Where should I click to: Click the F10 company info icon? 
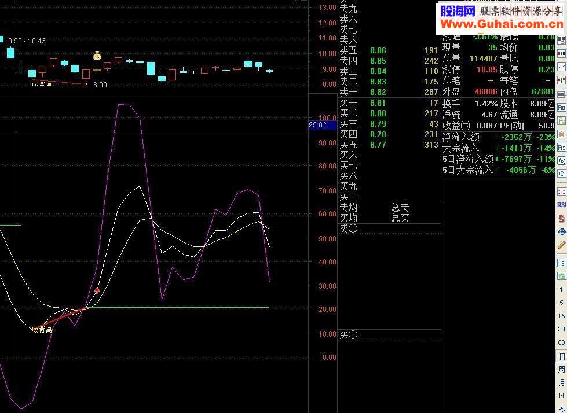(x=561, y=107)
